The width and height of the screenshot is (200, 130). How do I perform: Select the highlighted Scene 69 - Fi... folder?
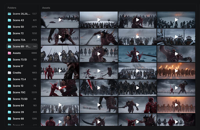tap(22, 46)
